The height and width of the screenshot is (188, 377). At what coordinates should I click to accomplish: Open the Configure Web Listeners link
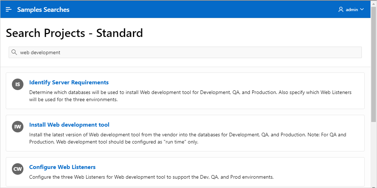(x=62, y=167)
